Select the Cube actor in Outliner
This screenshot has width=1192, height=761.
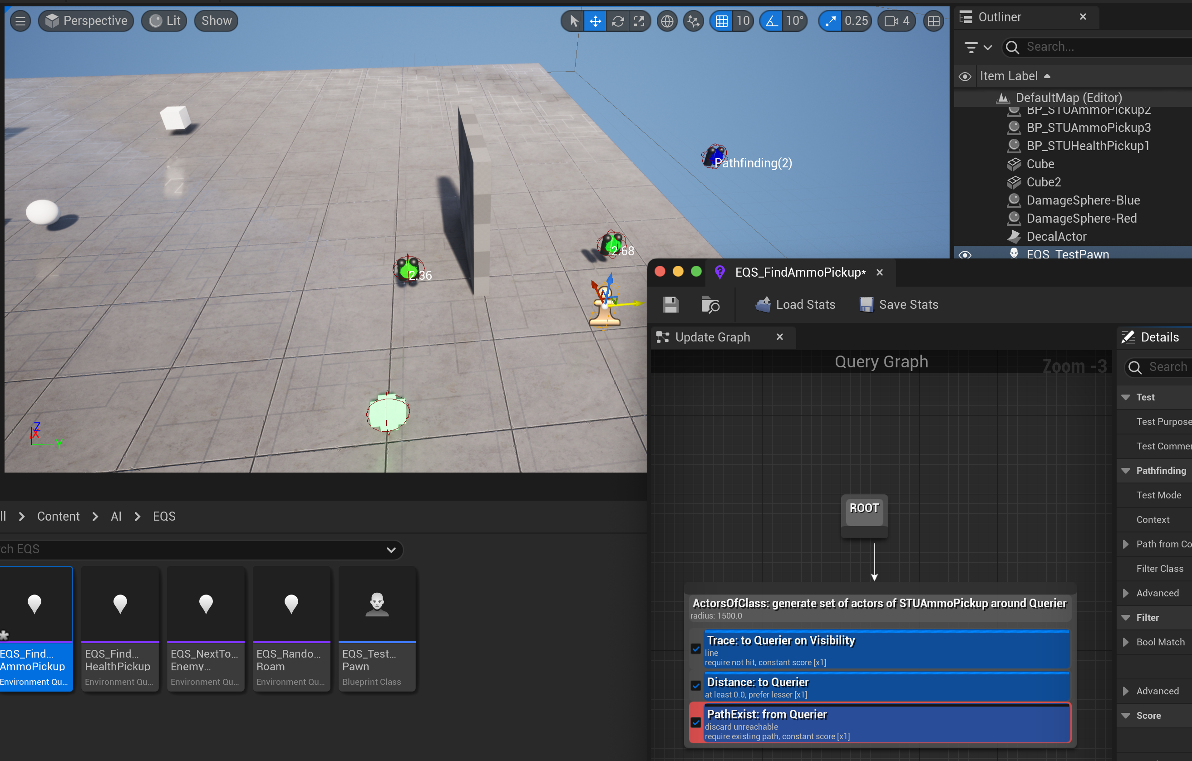(x=1040, y=164)
